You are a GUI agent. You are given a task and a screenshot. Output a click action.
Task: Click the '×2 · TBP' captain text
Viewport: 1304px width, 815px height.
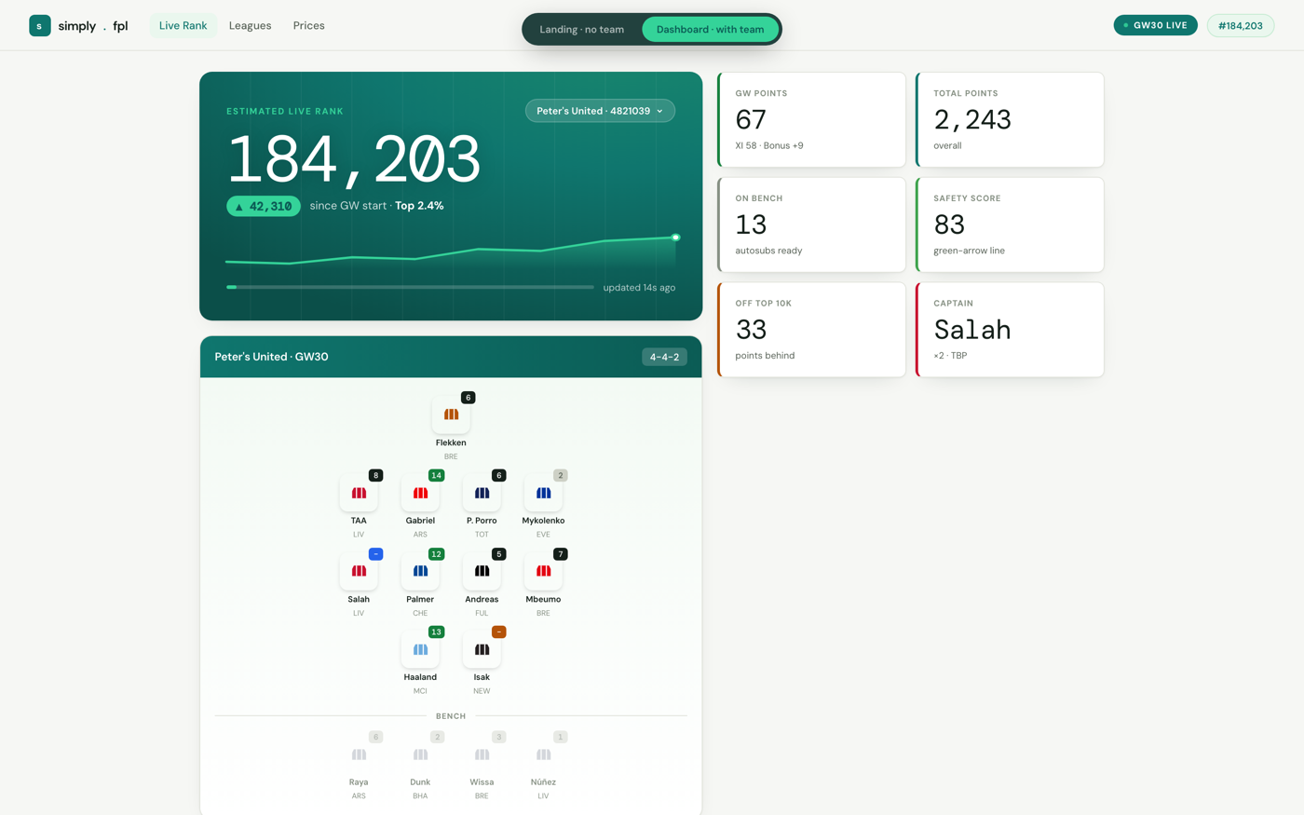tap(950, 356)
